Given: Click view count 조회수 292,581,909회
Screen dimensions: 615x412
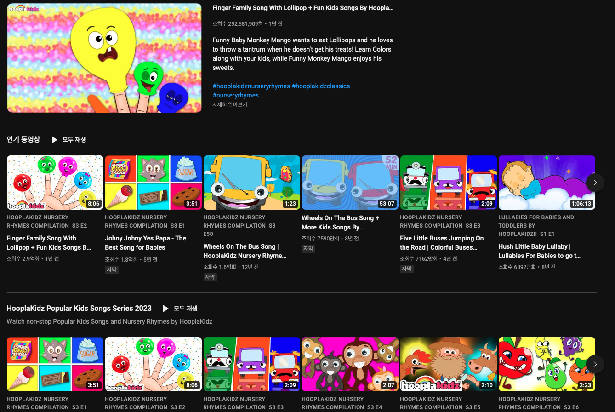Looking at the screenshot, I should pyautogui.click(x=238, y=23).
